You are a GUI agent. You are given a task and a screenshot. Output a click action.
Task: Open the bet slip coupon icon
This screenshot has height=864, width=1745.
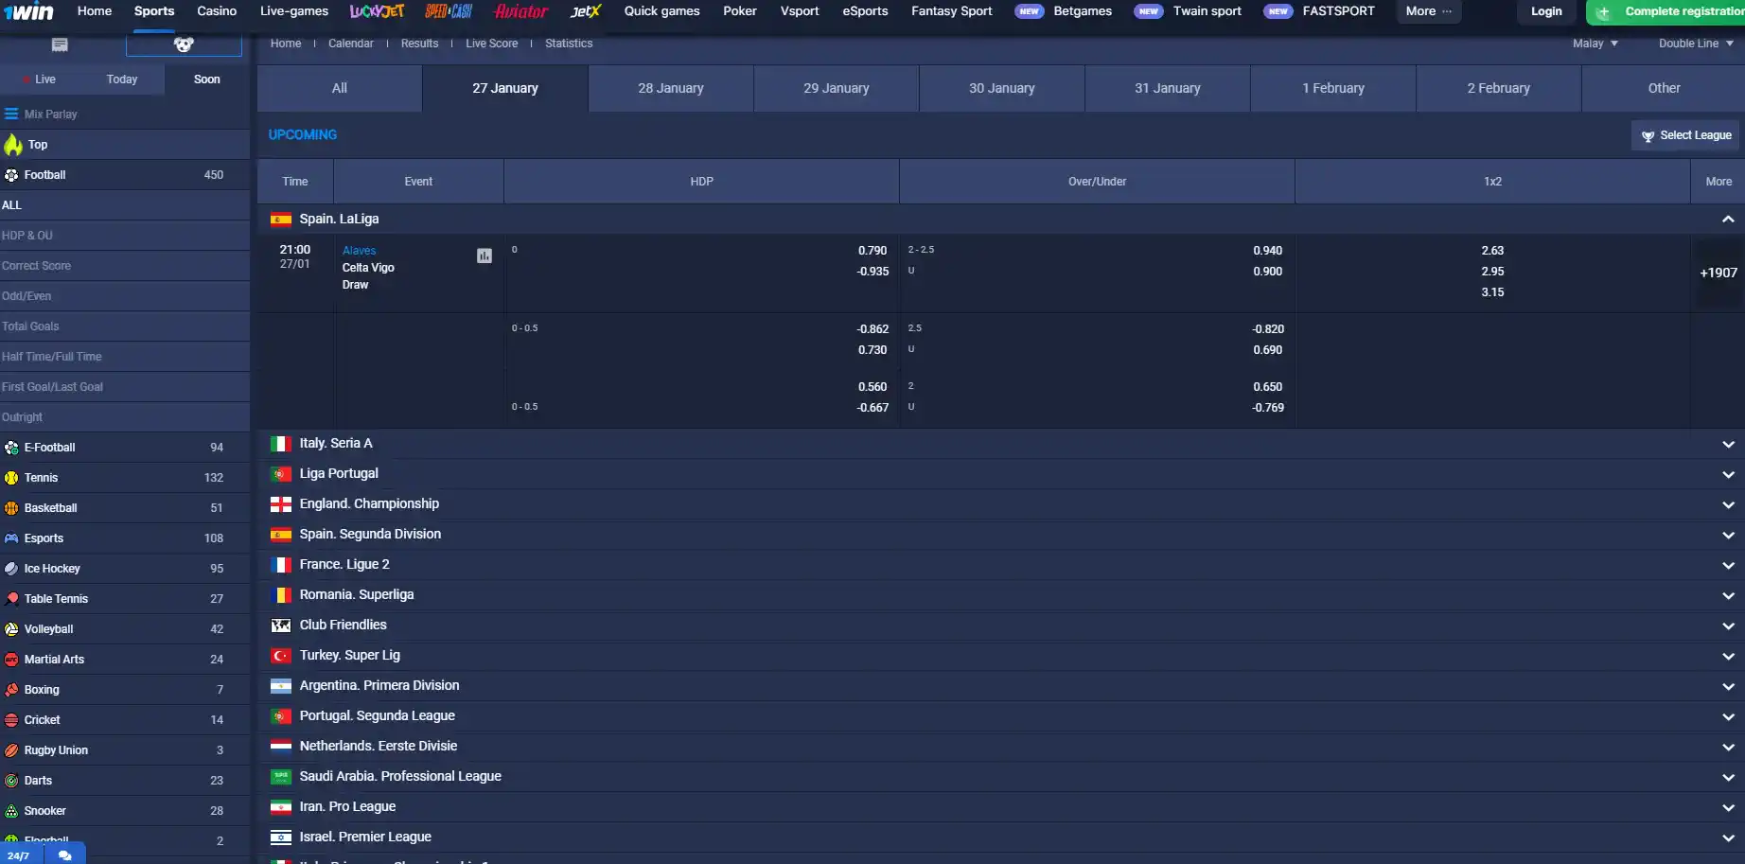coord(61,44)
